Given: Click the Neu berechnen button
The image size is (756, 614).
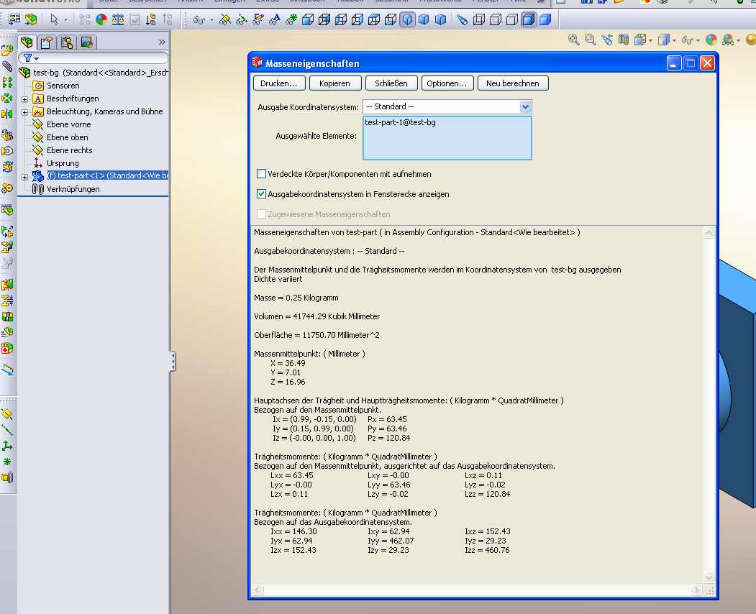Looking at the screenshot, I should tap(513, 83).
